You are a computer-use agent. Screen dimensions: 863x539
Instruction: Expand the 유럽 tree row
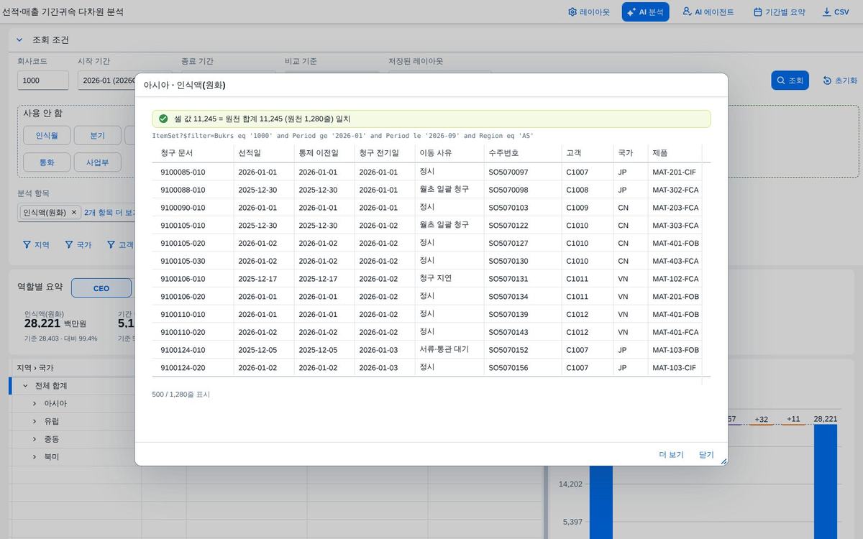point(35,421)
